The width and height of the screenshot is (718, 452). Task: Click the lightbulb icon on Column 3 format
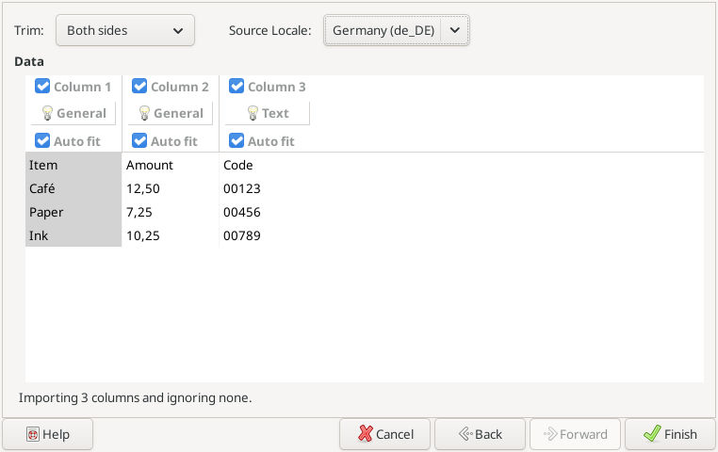click(253, 113)
